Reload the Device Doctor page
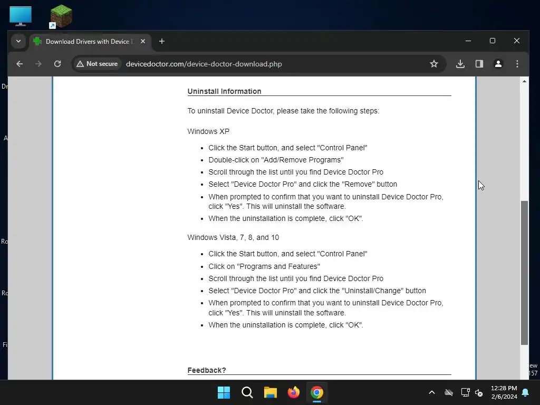Viewport: 540px width, 405px height. click(57, 64)
